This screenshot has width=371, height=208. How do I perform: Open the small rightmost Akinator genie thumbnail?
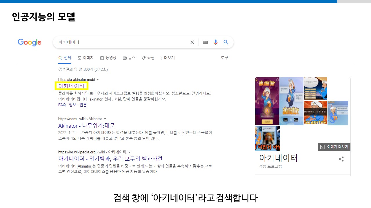coord(338,113)
